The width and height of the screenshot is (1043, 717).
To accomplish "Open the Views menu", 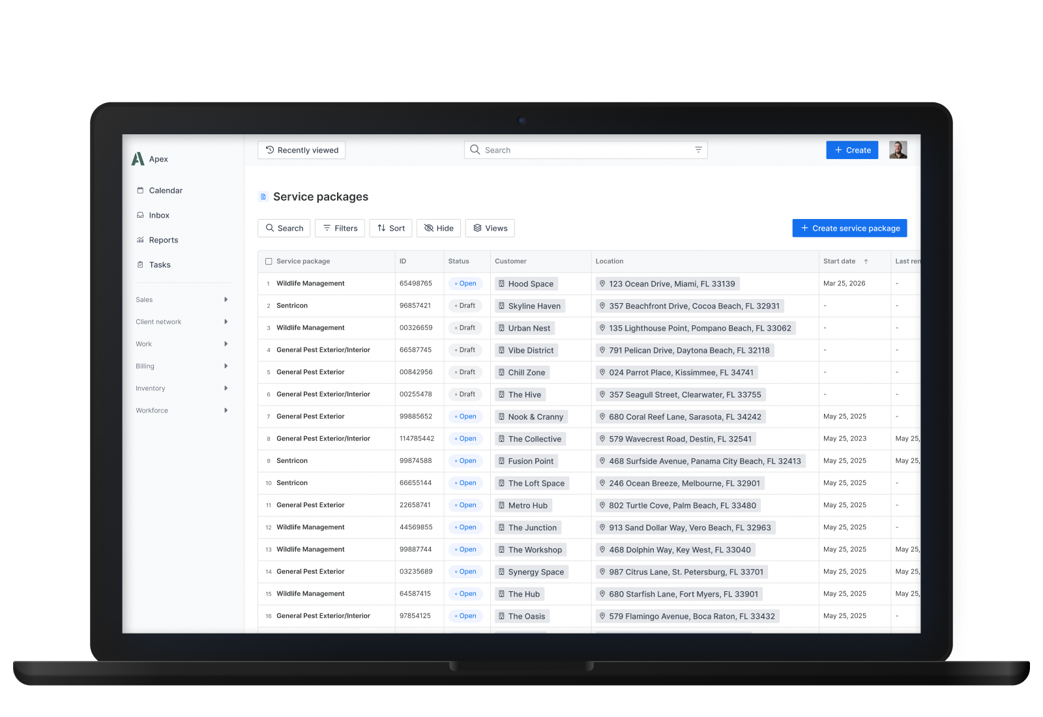I will click(490, 228).
